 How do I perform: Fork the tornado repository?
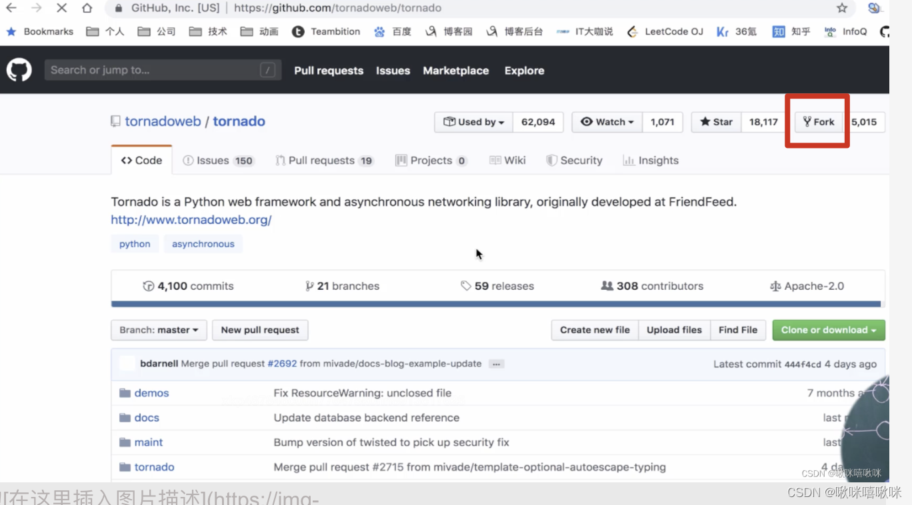[x=819, y=122]
